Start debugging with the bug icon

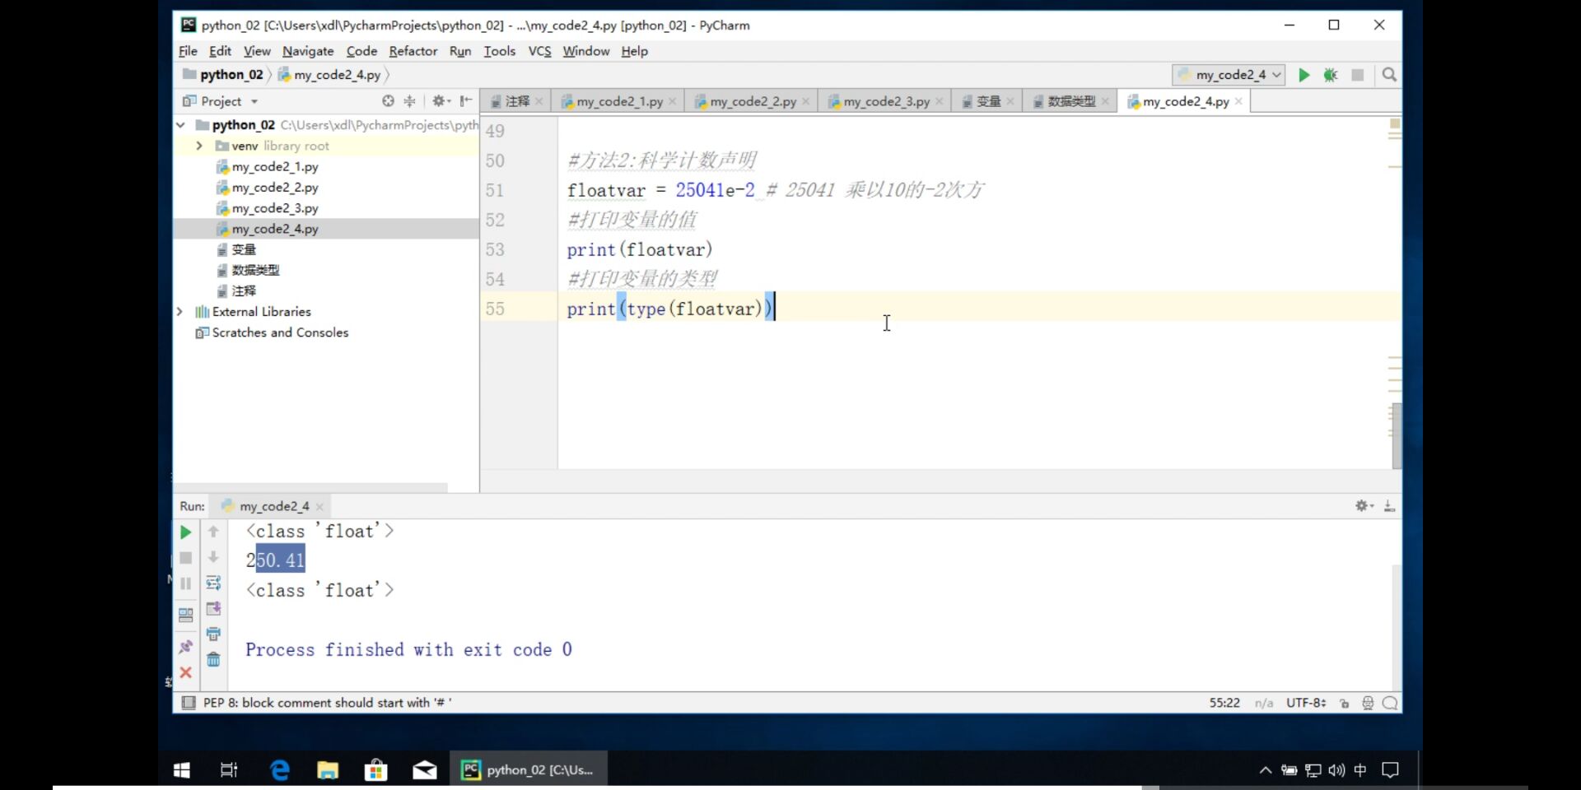click(1330, 75)
